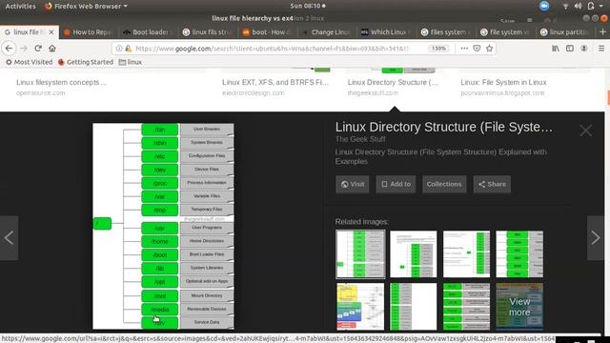Open 'Linux: File System in Linux' result
Screen dimensions: 610x343
click(x=503, y=83)
